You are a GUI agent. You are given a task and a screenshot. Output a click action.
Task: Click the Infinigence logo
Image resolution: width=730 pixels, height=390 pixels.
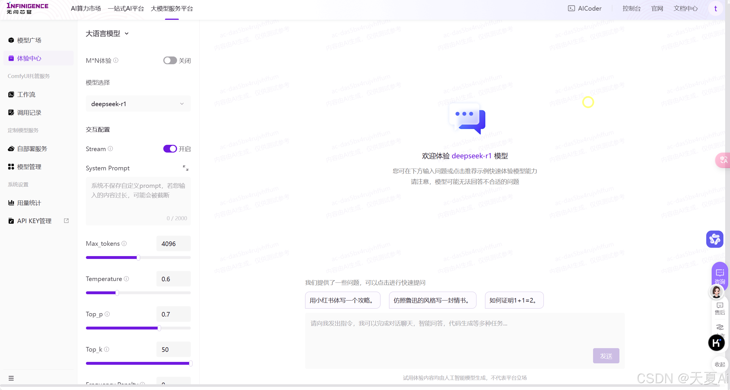coord(28,8)
